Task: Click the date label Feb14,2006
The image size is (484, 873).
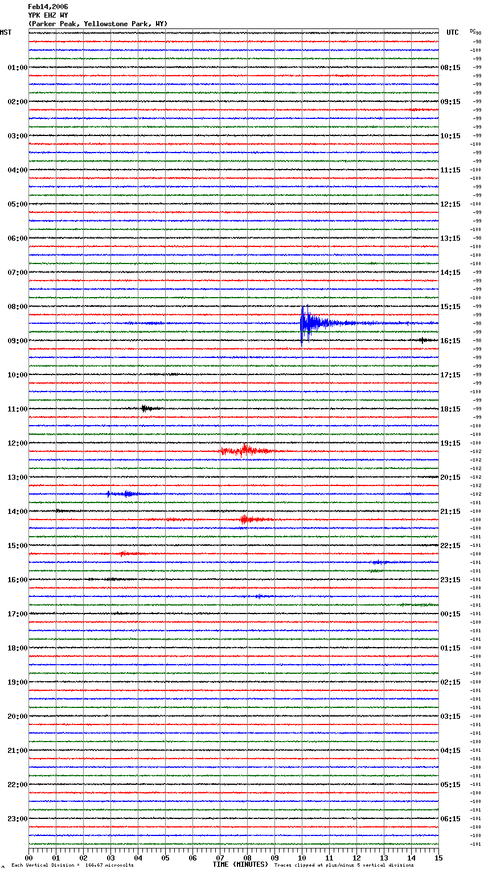Action: click(48, 7)
